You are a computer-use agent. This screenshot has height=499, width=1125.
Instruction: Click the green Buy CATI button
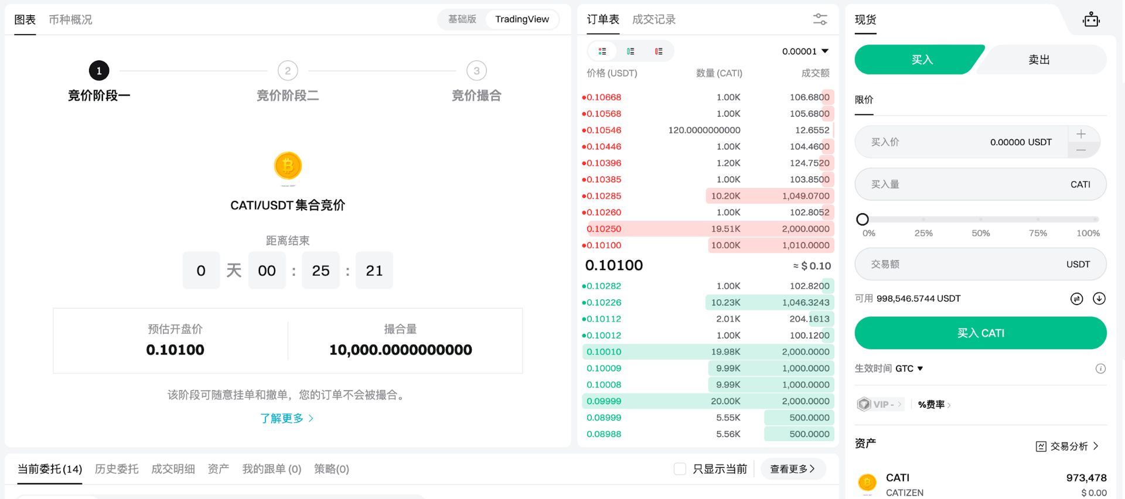pos(980,333)
